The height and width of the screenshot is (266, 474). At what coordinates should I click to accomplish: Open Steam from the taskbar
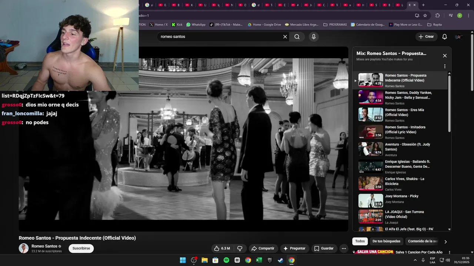281,260
